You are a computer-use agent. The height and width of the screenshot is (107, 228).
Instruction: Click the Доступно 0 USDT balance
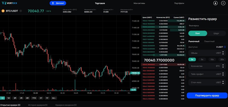pos(219,47)
